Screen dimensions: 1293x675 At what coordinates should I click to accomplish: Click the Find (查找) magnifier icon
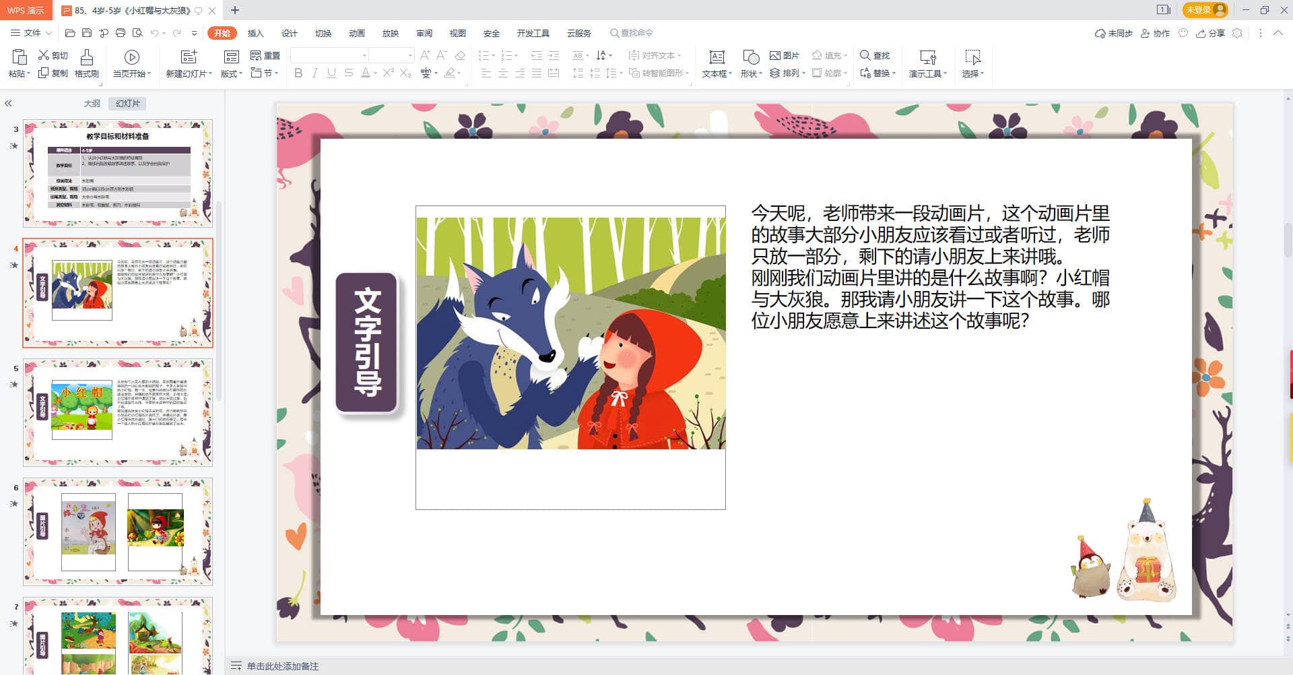pyautogui.click(x=865, y=55)
